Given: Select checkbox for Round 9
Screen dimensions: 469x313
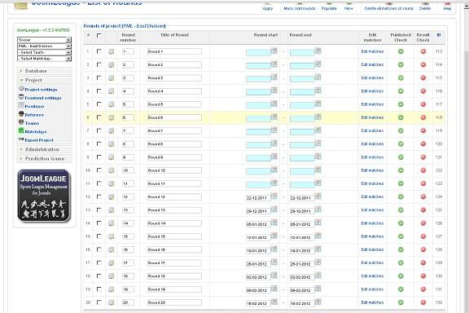Looking at the screenshot, I should (99, 157).
